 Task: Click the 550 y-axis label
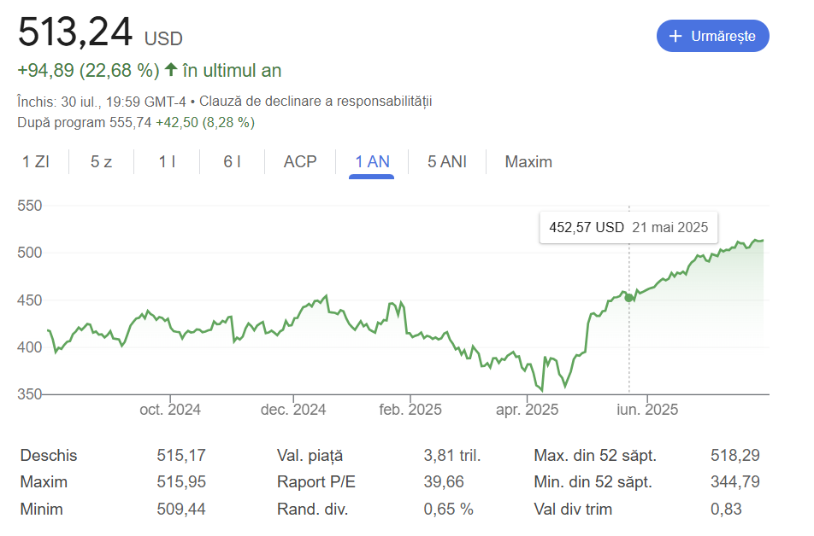pos(30,206)
